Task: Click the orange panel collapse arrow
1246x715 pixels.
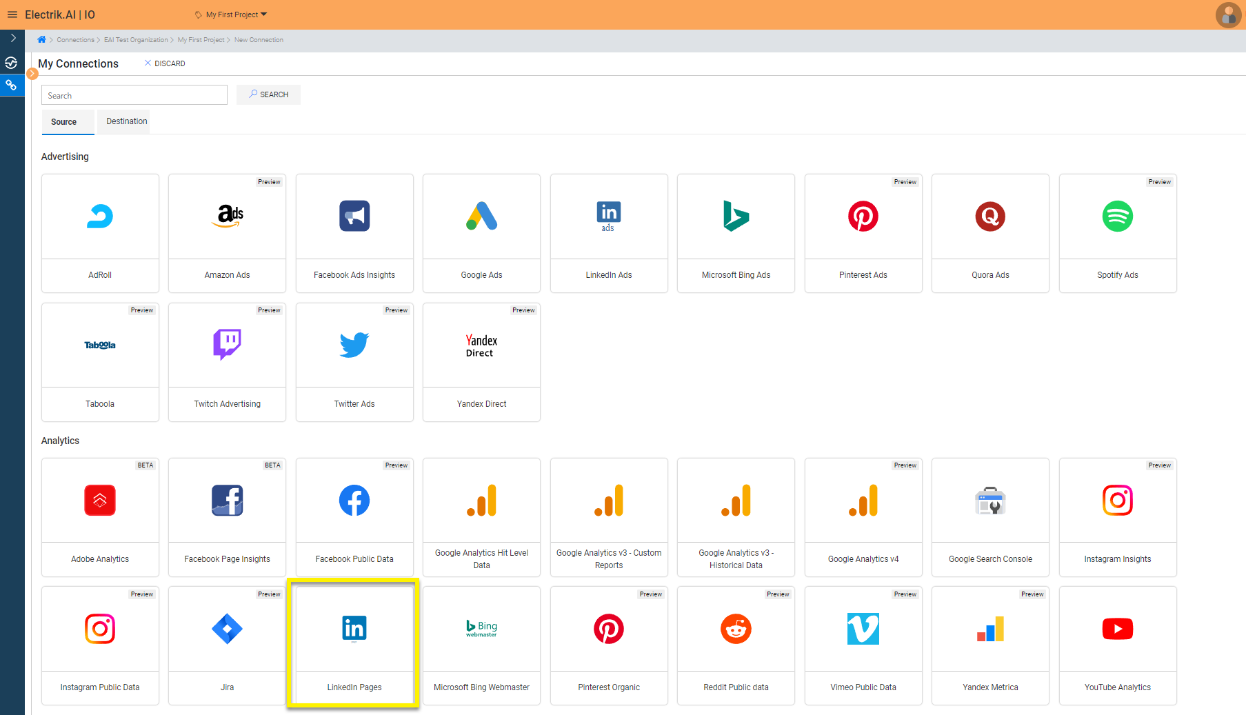Action: click(x=32, y=73)
